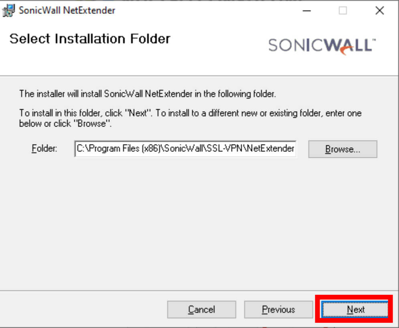The width and height of the screenshot is (399, 328).
Task: Minimize the NetExtender installer window
Action: pos(307,11)
